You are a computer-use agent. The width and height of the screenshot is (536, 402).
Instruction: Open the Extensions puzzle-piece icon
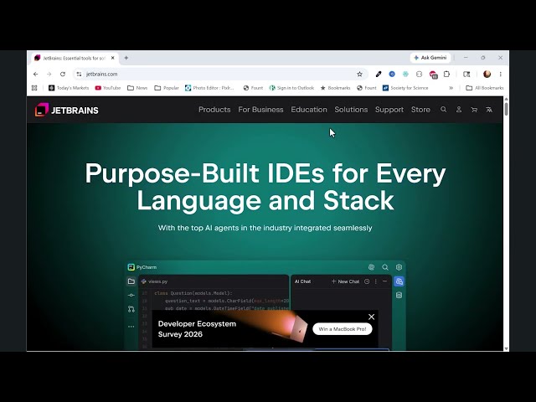click(446, 75)
